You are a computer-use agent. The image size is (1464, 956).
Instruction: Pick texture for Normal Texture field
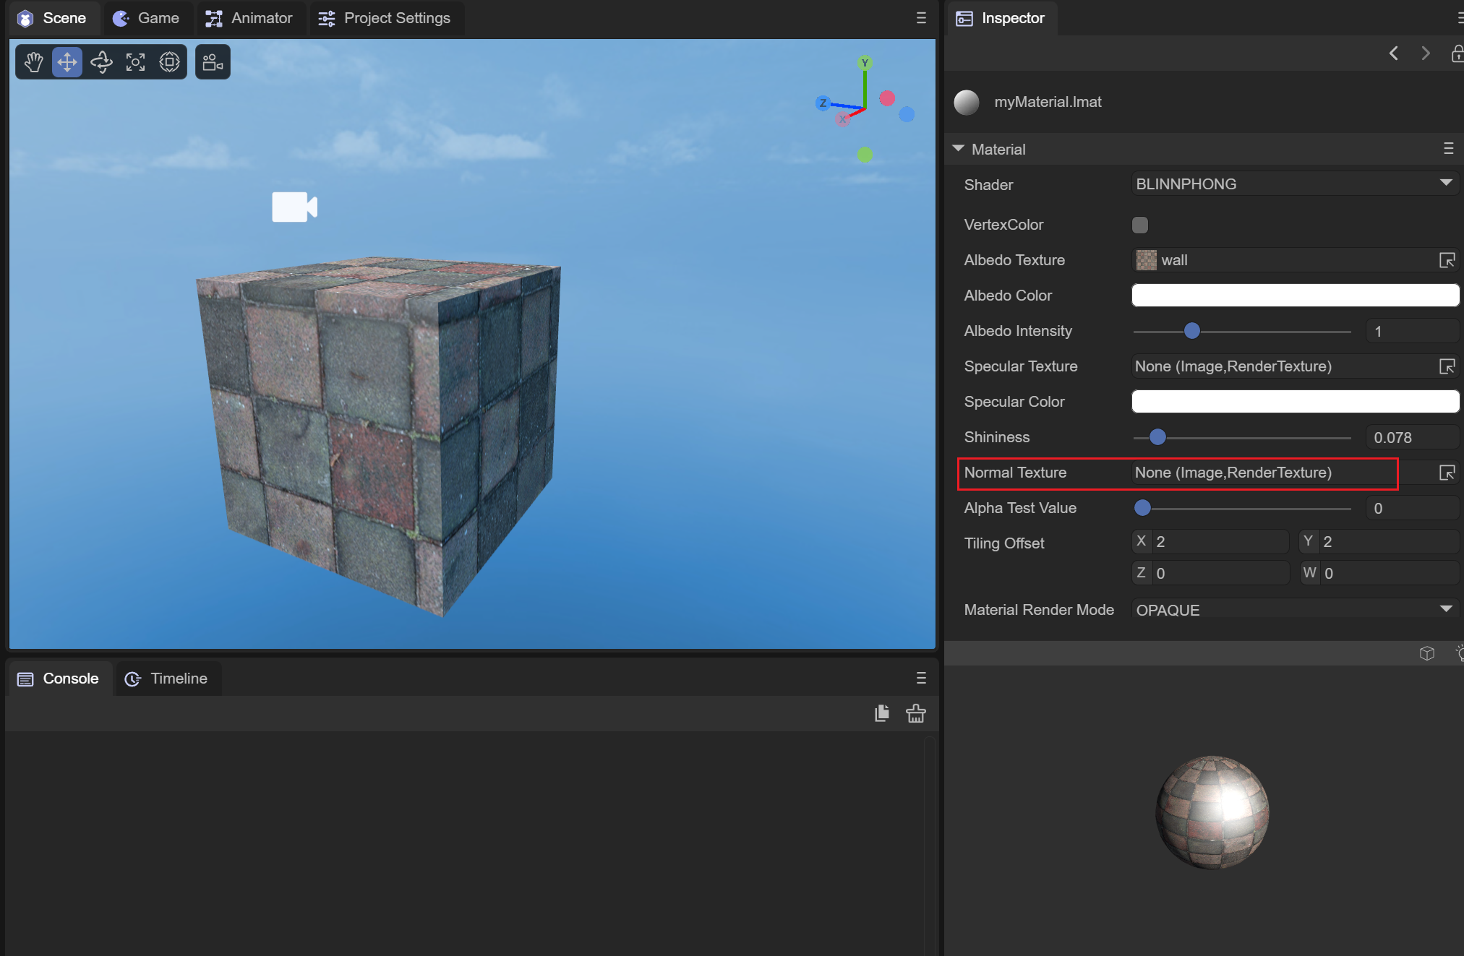point(1447,473)
